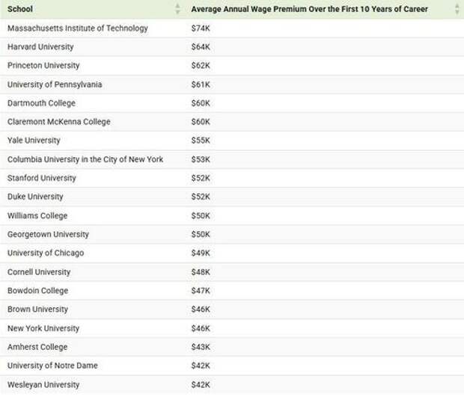
Task: Click the $74K wage premium value
Action: click(201, 28)
